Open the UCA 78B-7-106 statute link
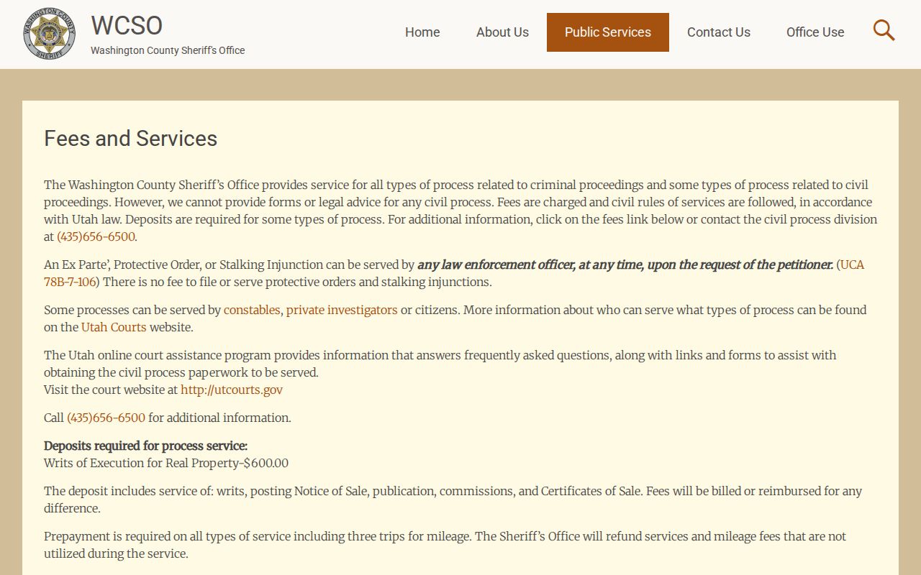The image size is (921, 575). tap(454, 273)
